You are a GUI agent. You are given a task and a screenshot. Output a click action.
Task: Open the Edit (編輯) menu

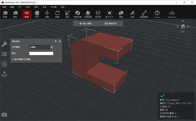pos(12,7)
